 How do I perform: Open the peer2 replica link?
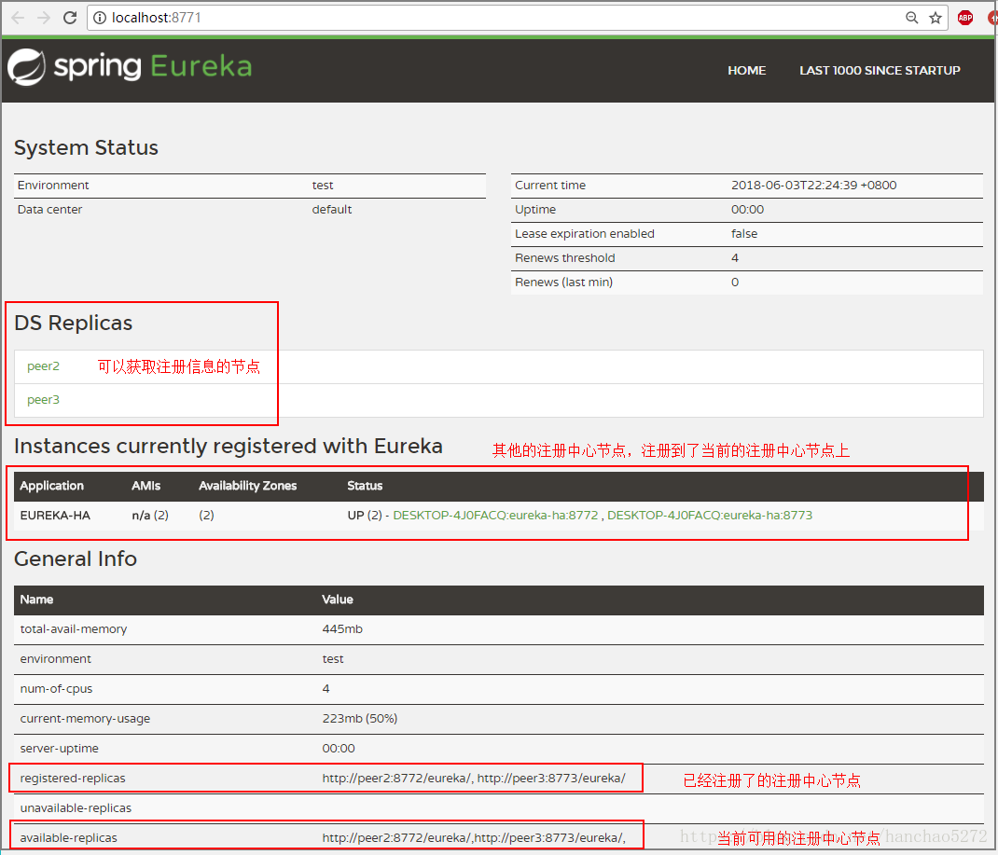(x=43, y=365)
